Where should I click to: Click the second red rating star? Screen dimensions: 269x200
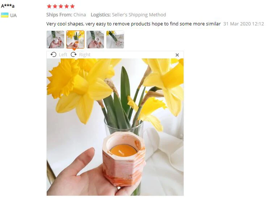click(55, 7)
